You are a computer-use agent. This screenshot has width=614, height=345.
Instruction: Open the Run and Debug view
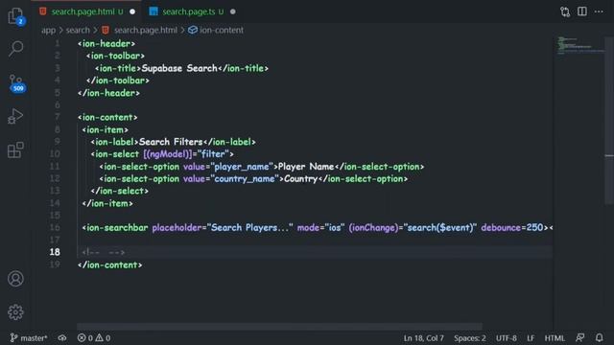(x=15, y=116)
